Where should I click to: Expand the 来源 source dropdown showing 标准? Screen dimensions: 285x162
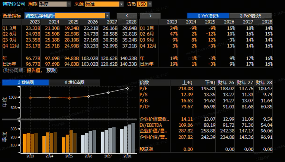pos(104,4)
